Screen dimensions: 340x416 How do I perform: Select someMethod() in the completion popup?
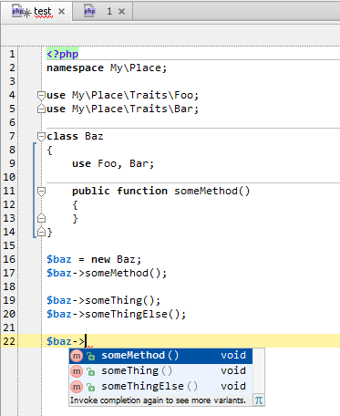pos(160,356)
